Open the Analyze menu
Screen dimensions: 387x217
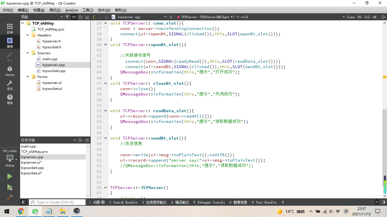(x=72, y=10)
